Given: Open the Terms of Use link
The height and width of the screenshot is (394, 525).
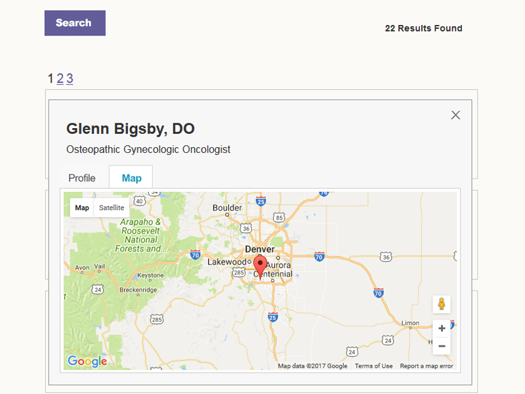Looking at the screenshot, I should click(373, 366).
